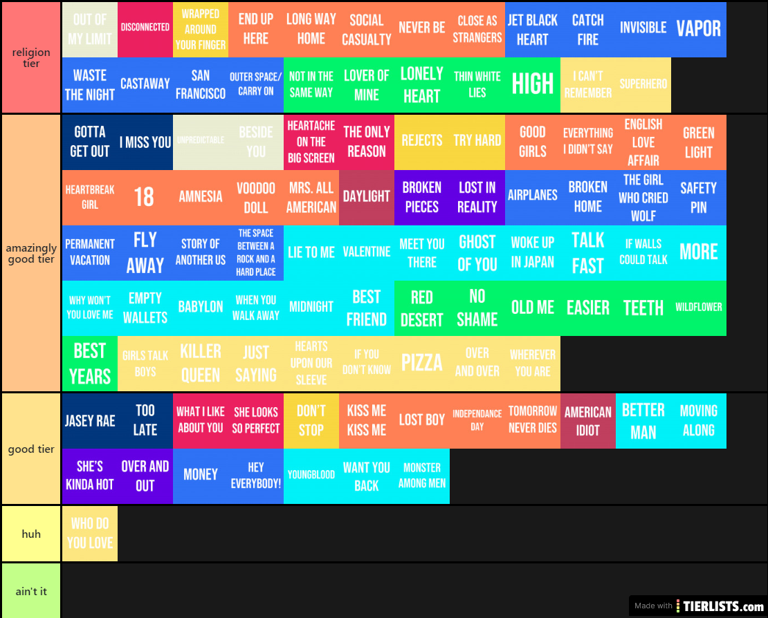The image size is (768, 618).
Task: Select the 'Outer Space/Carry On' tile
Action: coord(256,85)
